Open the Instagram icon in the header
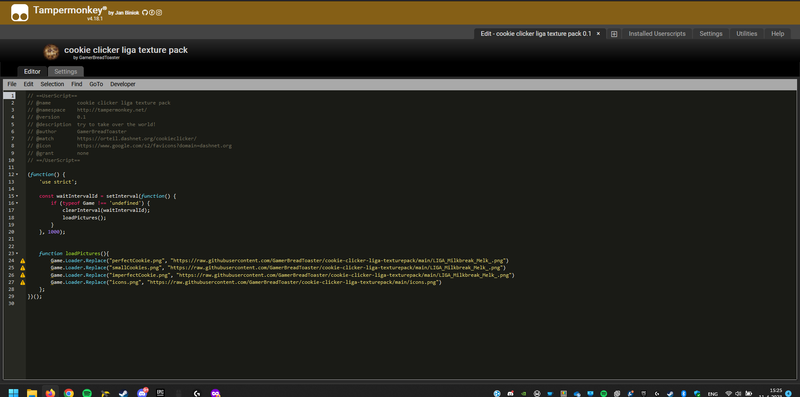This screenshot has height=397, width=800. click(x=159, y=12)
